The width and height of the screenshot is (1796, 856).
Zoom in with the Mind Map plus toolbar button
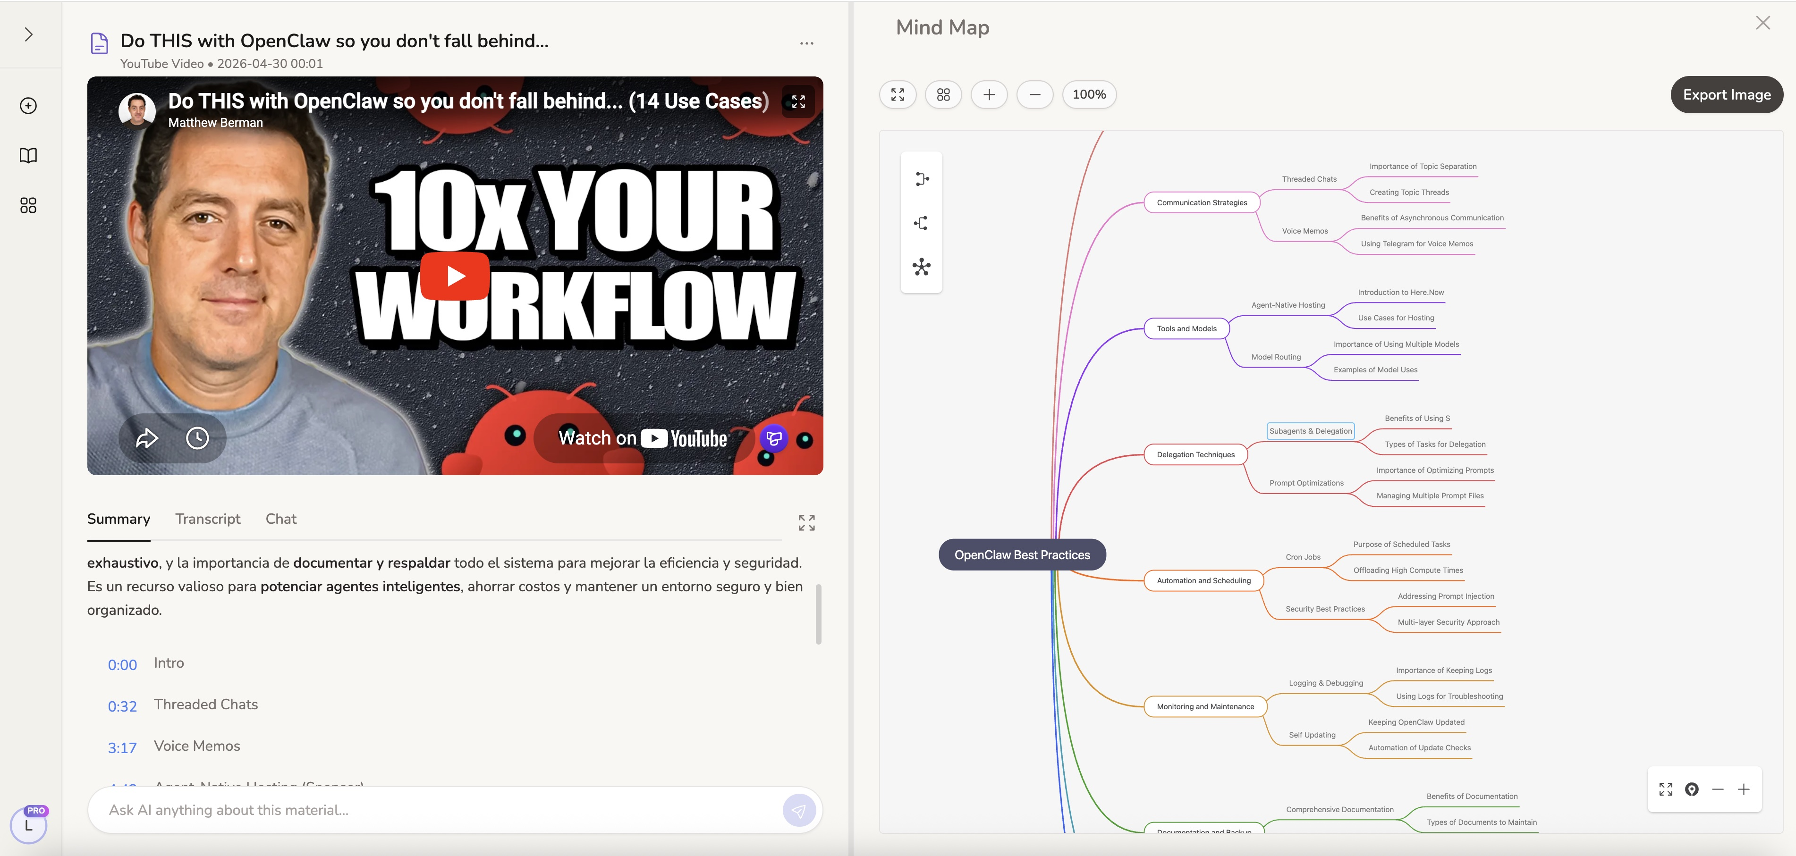pos(989,94)
